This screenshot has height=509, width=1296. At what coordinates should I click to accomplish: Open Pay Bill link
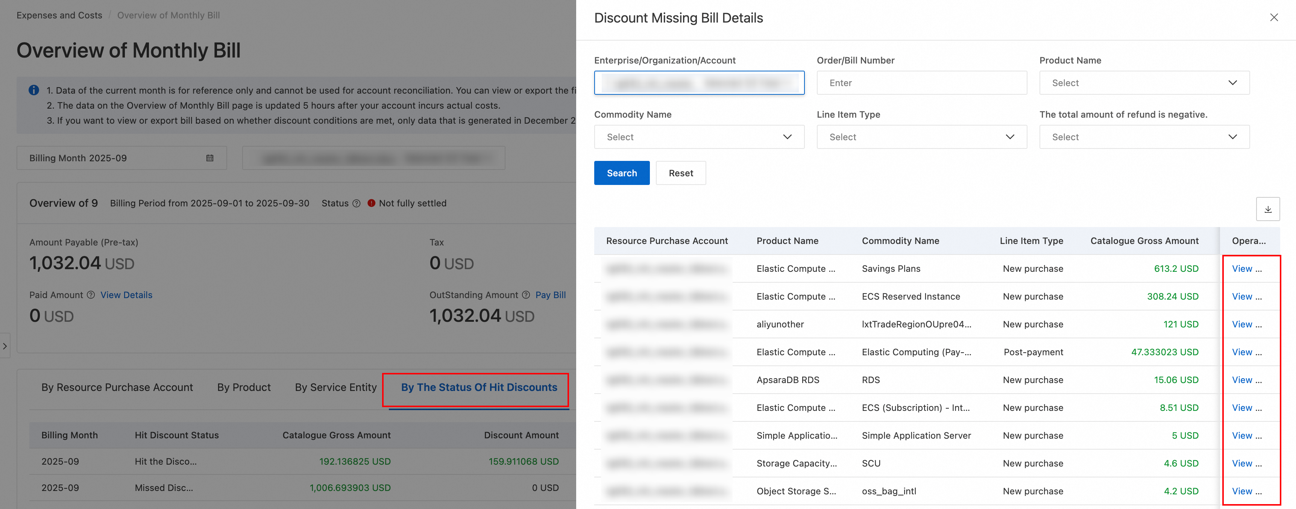pos(550,295)
